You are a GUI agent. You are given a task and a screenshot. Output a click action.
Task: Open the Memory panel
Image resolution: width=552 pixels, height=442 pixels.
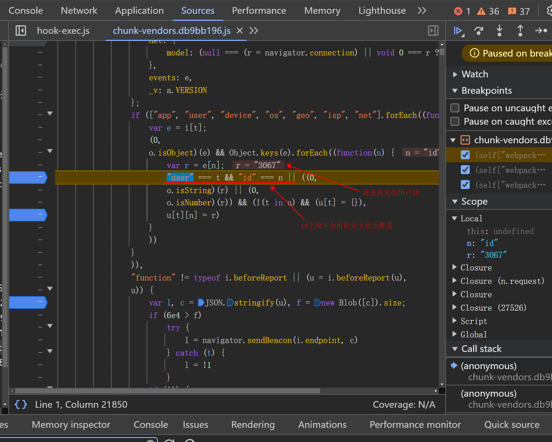(x=322, y=10)
